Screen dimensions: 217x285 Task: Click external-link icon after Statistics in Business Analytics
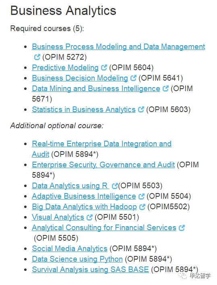click(141, 109)
